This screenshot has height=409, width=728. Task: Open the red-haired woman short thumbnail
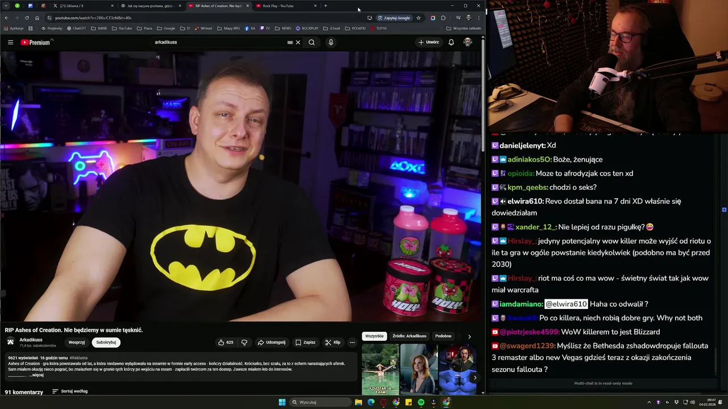419,369
